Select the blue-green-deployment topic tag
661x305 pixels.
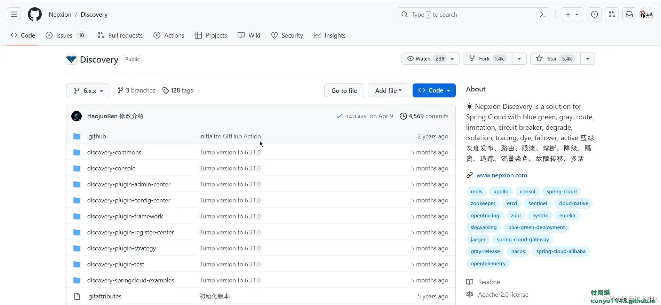536,227
